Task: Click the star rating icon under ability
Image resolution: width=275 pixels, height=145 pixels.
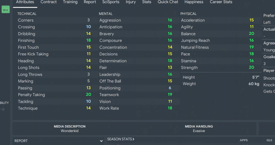Action: click(3, 109)
